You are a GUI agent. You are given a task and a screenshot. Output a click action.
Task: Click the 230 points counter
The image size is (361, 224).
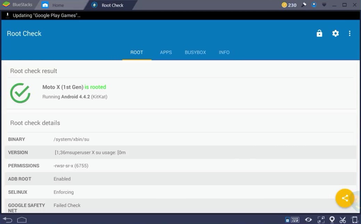tap(292, 5)
